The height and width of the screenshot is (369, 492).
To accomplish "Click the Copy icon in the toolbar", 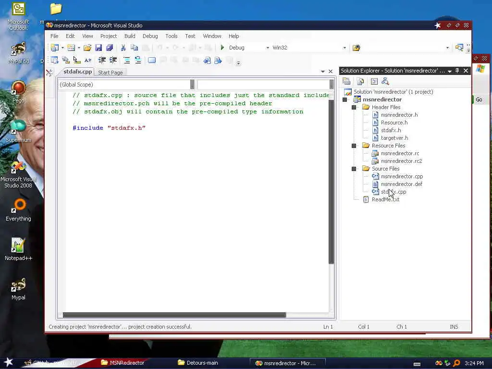I will pos(135,48).
